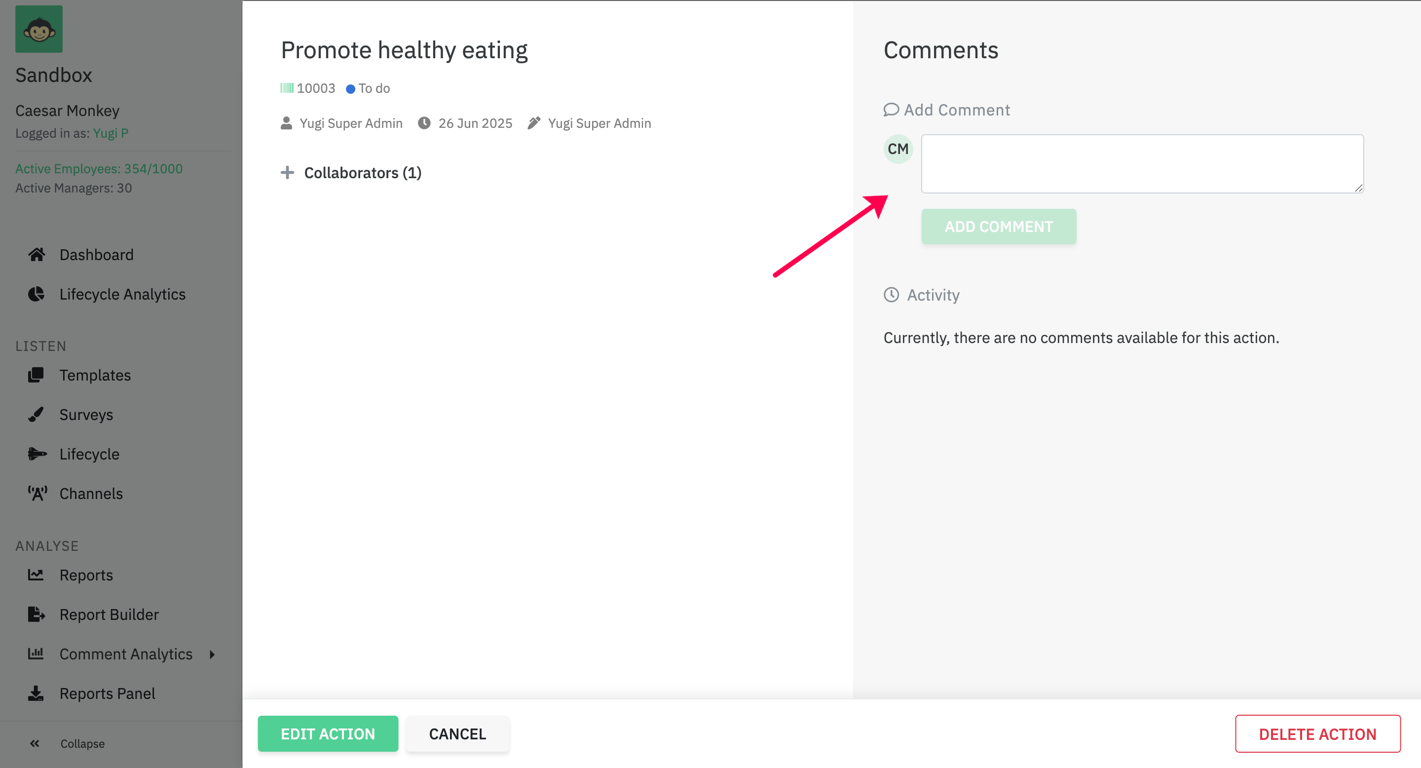The width and height of the screenshot is (1421, 768).
Task: Open the Surveys menu item
Action: (86, 414)
